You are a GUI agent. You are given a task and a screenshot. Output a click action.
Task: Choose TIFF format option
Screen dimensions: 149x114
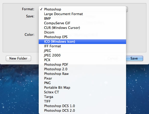coord(82,101)
